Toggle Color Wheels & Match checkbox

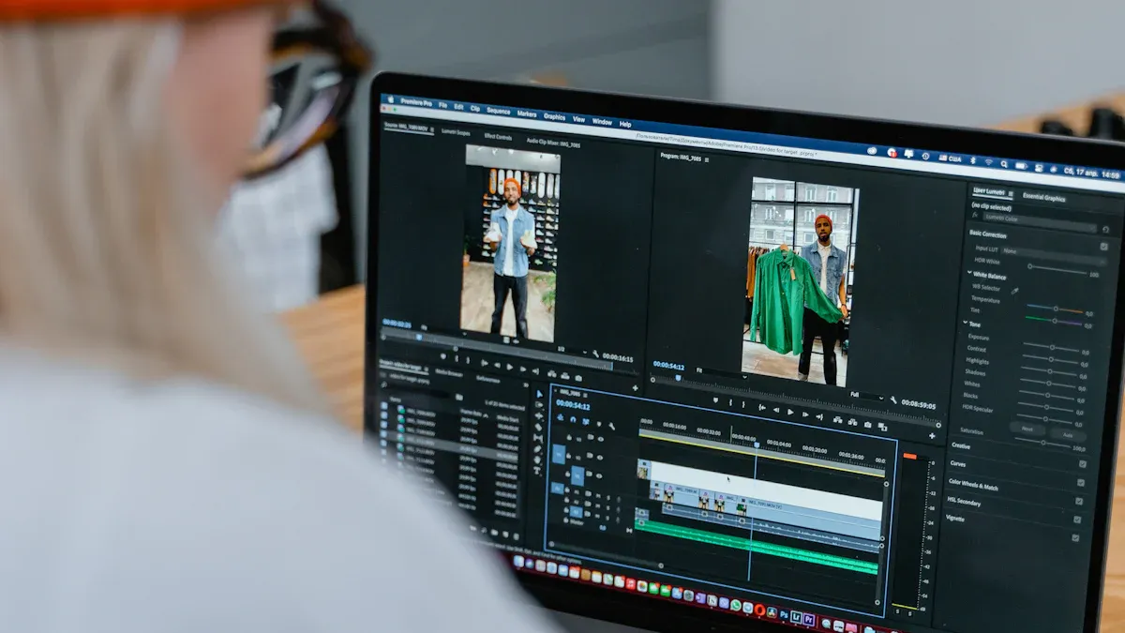point(1079,501)
